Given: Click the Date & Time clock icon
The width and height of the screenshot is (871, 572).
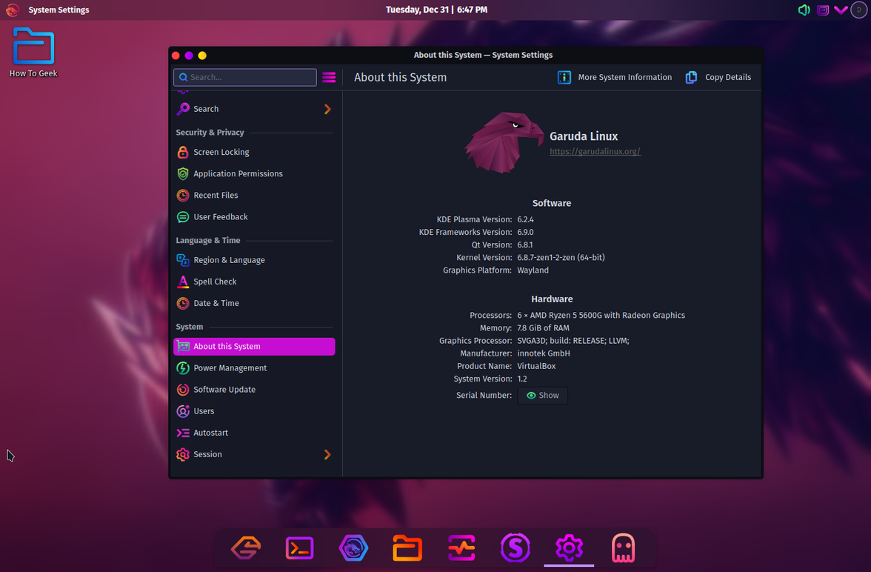Looking at the screenshot, I should pos(183,303).
